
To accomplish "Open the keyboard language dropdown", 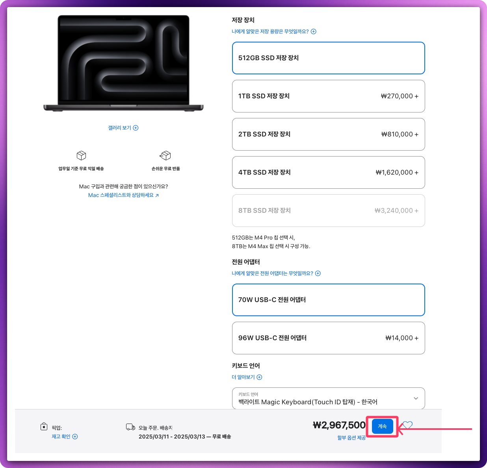I will pos(329,398).
